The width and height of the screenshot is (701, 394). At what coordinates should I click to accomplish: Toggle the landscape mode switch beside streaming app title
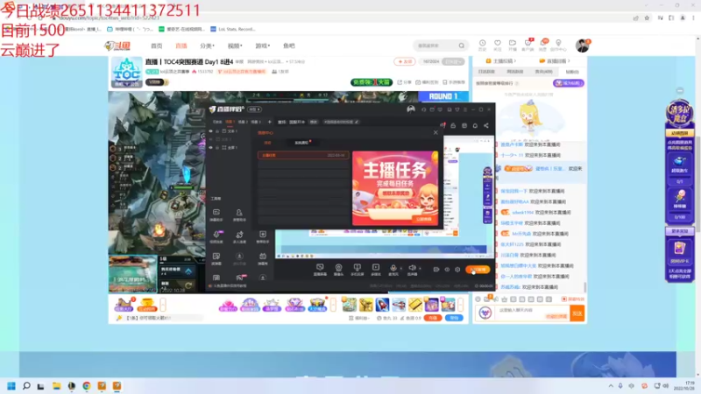(x=255, y=109)
